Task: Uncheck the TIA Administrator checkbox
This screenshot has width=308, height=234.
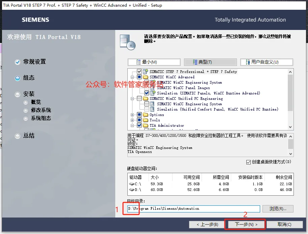Action: click(x=139, y=125)
